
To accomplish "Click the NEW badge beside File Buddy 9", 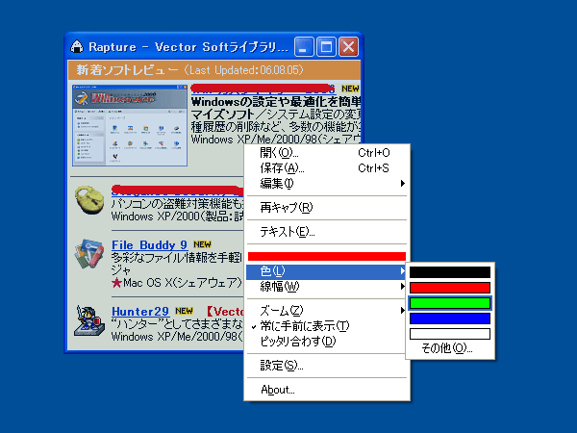I will (202, 244).
